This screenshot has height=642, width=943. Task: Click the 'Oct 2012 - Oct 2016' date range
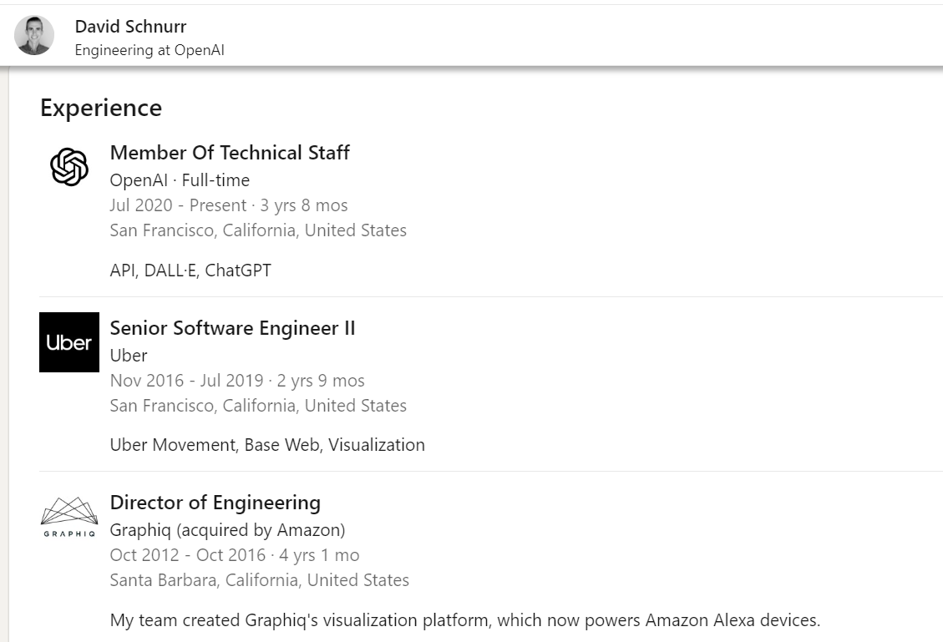click(188, 555)
